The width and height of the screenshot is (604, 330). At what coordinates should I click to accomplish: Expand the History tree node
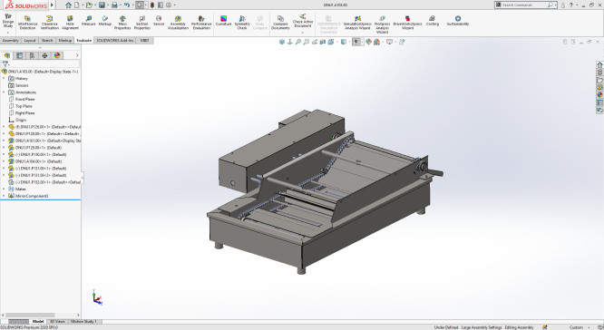tap(4, 78)
